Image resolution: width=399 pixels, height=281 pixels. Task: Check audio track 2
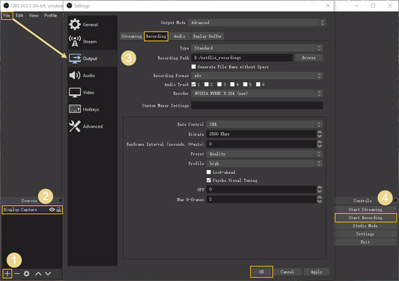pos(206,84)
